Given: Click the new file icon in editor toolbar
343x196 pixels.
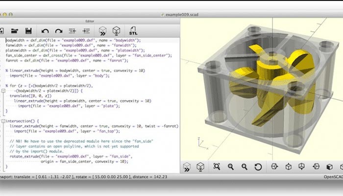Looking at the screenshot, I should 2,30.
